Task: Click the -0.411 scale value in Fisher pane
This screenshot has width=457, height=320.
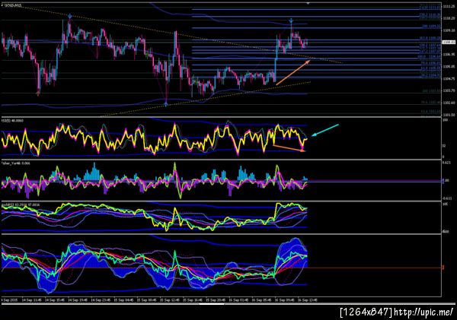Action: (447, 198)
